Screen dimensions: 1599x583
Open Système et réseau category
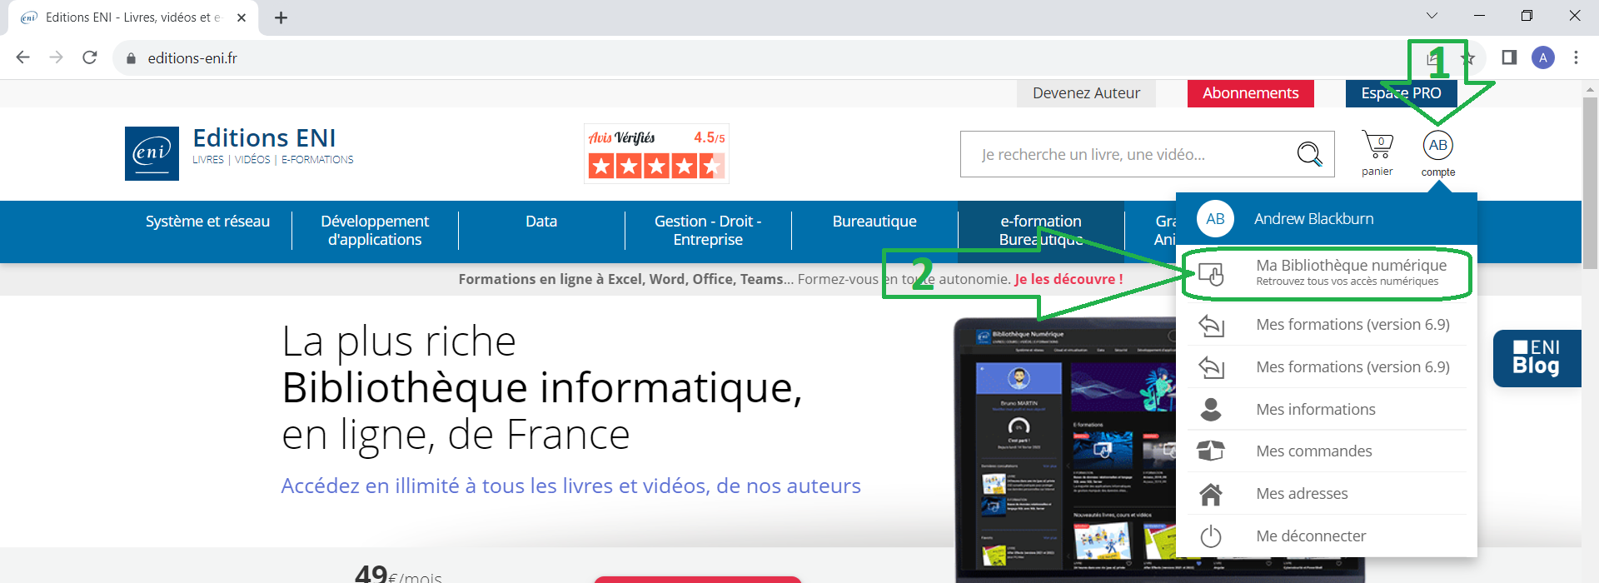(208, 222)
